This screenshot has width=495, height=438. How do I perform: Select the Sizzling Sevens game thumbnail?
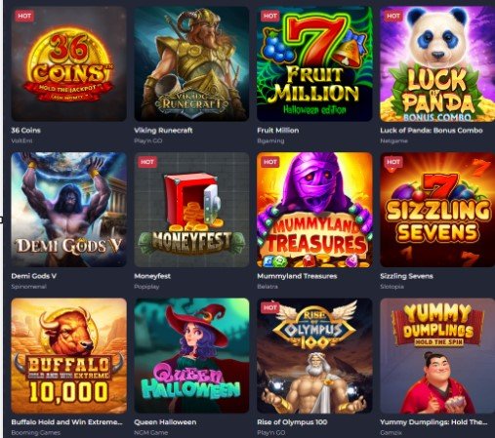click(437, 210)
